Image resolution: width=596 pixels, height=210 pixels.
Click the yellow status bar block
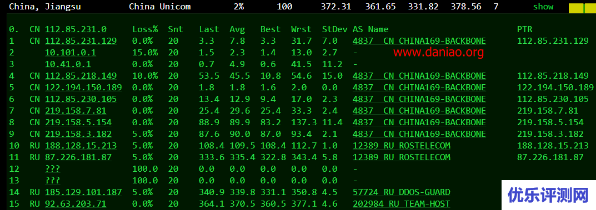(x=582, y=8)
